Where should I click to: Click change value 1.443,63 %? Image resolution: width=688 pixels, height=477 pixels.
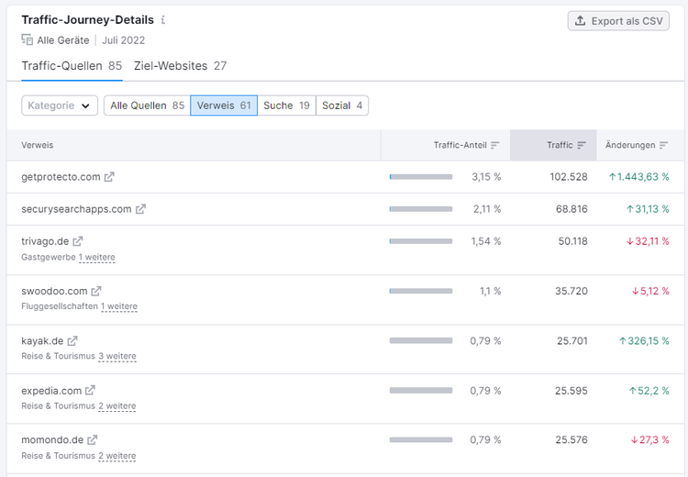pyautogui.click(x=638, y=177)
